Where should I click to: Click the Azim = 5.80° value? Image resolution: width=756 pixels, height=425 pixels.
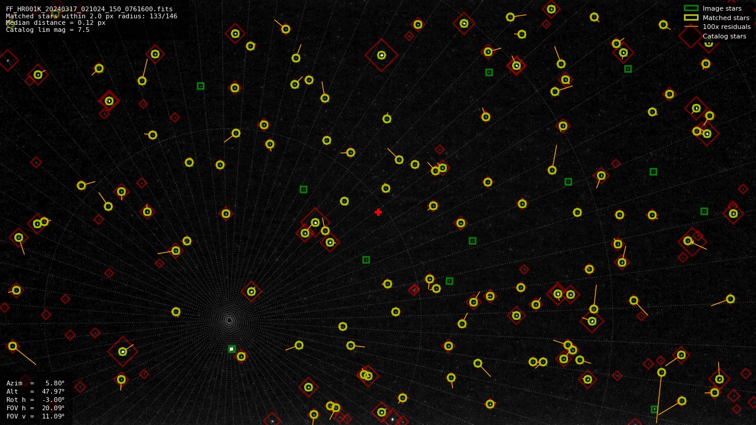pos(35,383)
